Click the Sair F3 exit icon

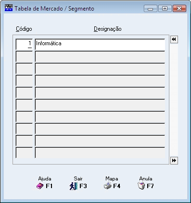[74, 186]
